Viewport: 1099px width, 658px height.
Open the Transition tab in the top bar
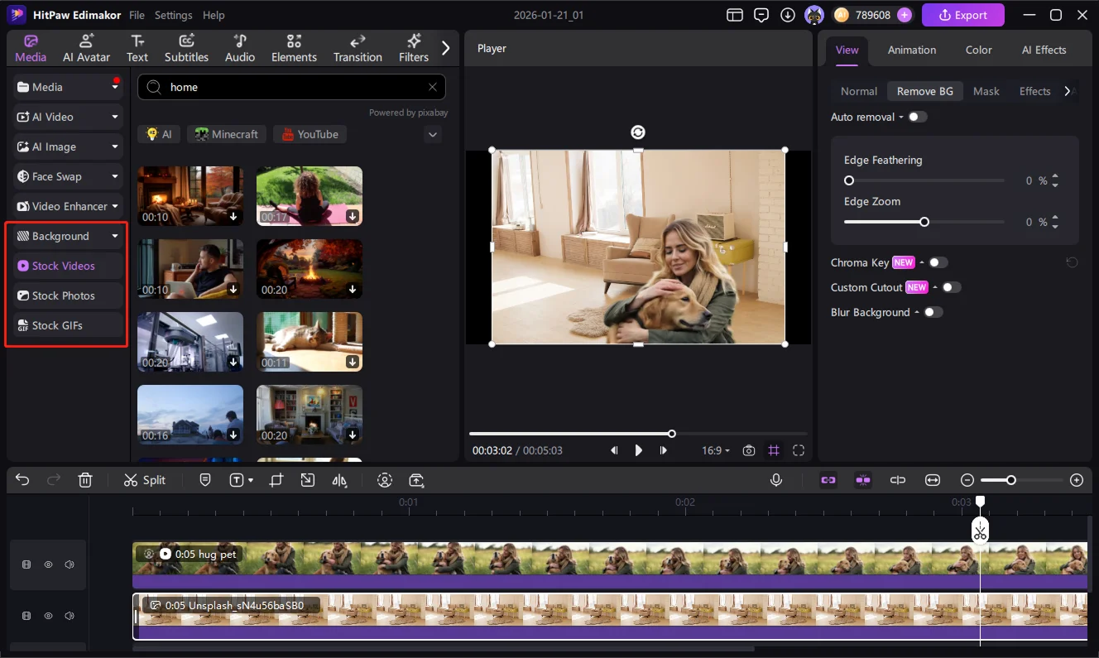(357, 47)
